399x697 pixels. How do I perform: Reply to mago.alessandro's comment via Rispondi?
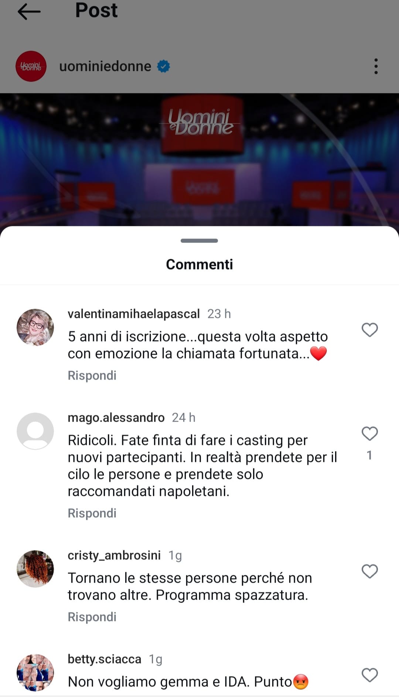(x=92, y=513)
